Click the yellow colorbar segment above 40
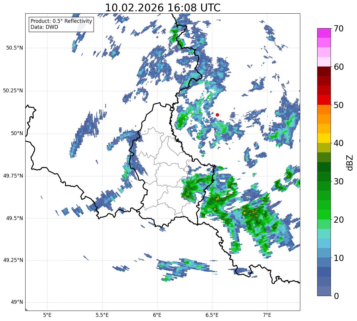 [324, 138]
